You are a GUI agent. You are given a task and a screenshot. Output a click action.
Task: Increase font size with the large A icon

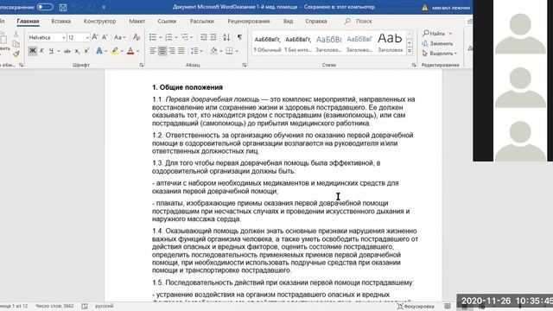click(x=95, y=37)
